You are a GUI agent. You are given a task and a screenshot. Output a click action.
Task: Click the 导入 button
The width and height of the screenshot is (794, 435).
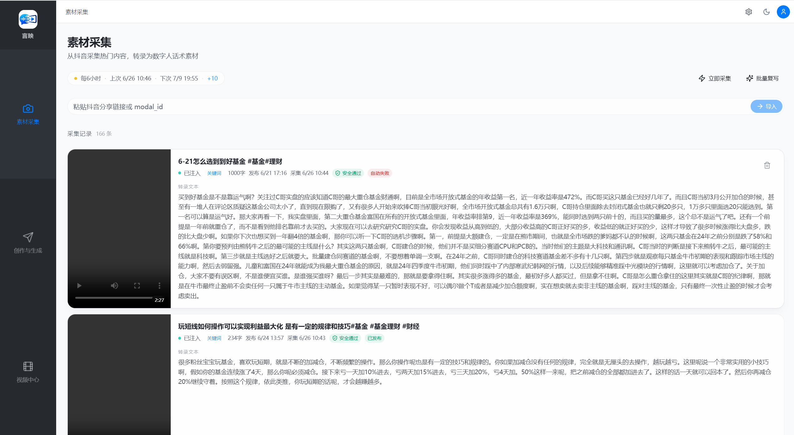click(766, 106)
